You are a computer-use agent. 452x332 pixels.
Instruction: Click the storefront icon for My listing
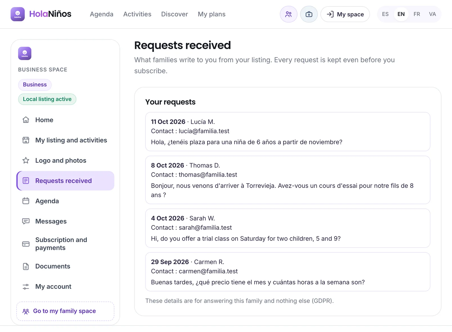pos(26,140)
